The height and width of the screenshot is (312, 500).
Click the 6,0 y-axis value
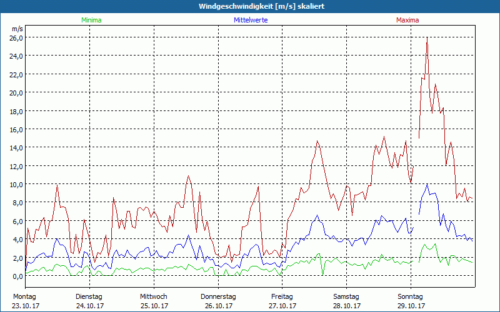tap(18, 222)
